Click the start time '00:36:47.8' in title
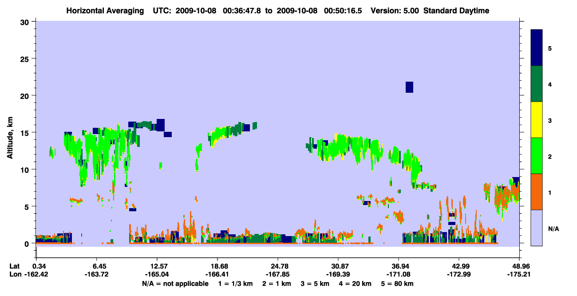 241,11
